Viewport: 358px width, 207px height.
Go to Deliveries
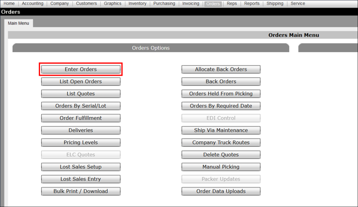(x=81, y=130)
